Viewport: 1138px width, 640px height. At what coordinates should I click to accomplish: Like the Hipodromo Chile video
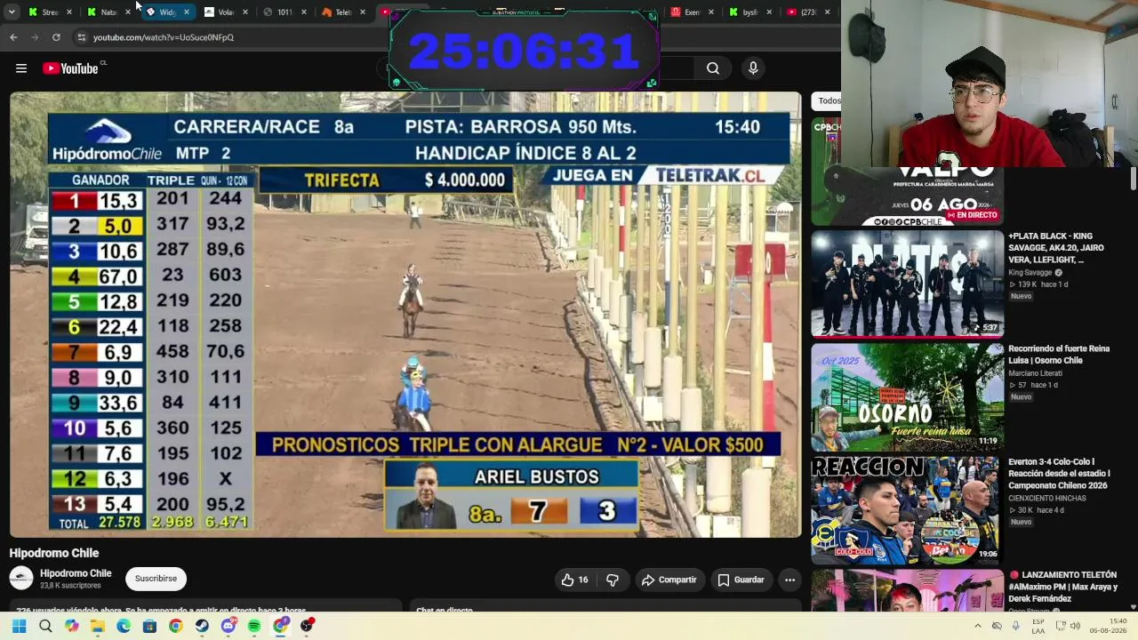click(x=574, y=580)
